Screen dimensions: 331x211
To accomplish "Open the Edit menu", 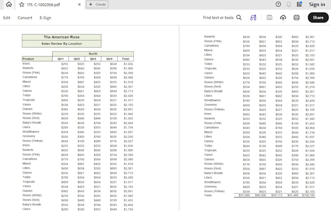I will pyautogui.click(x=6, y=18).
